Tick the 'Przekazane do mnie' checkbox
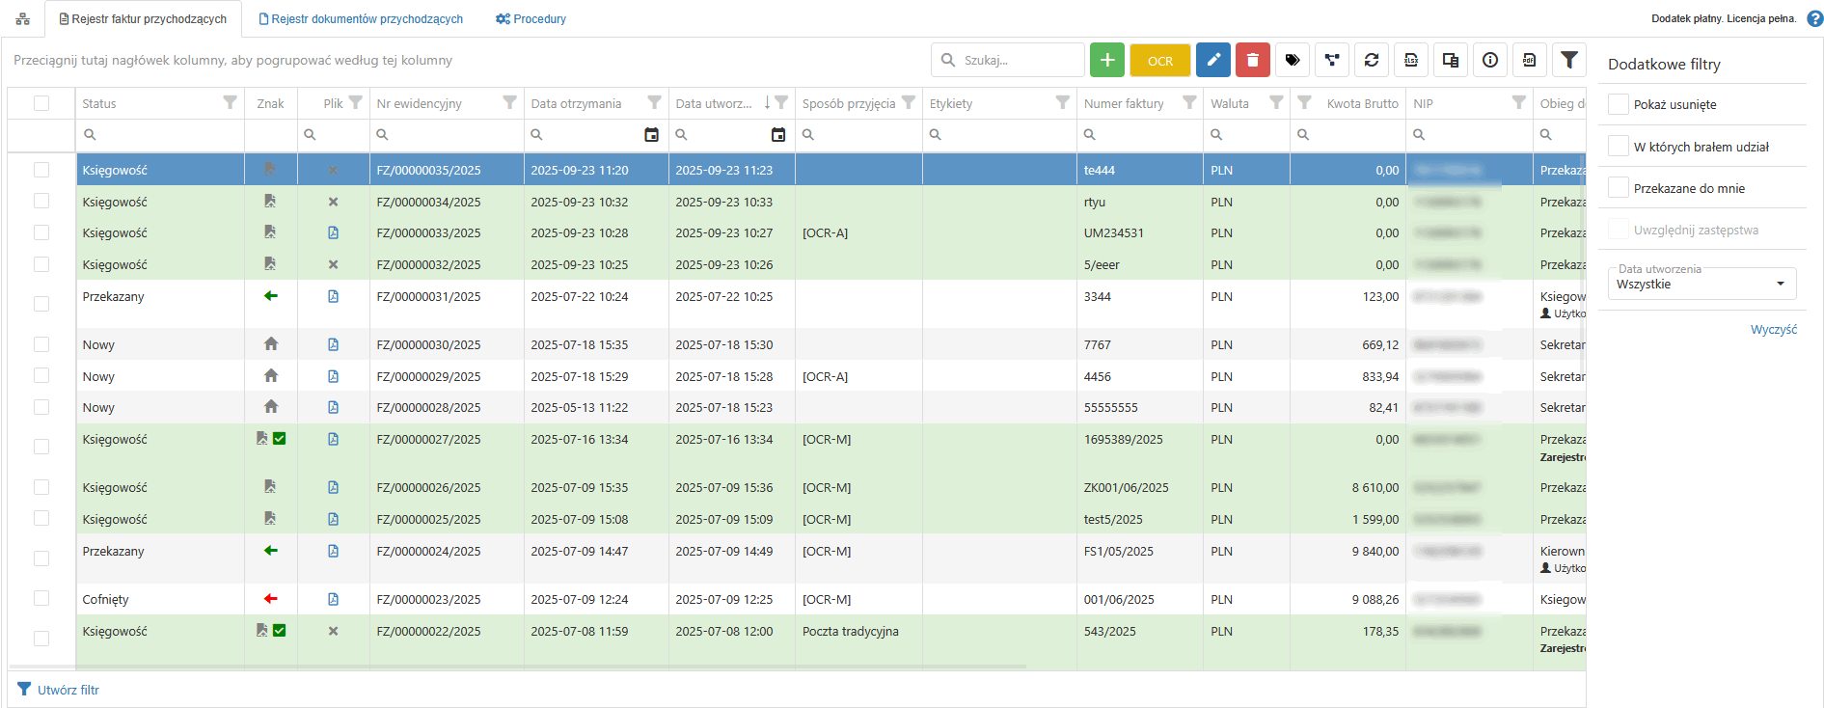Viewport: 1824px width, 708px height. coord(1619,188)
